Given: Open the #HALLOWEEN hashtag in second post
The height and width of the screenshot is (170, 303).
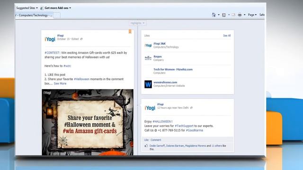Looking at the screenshot, I should [x=162, y=122].
